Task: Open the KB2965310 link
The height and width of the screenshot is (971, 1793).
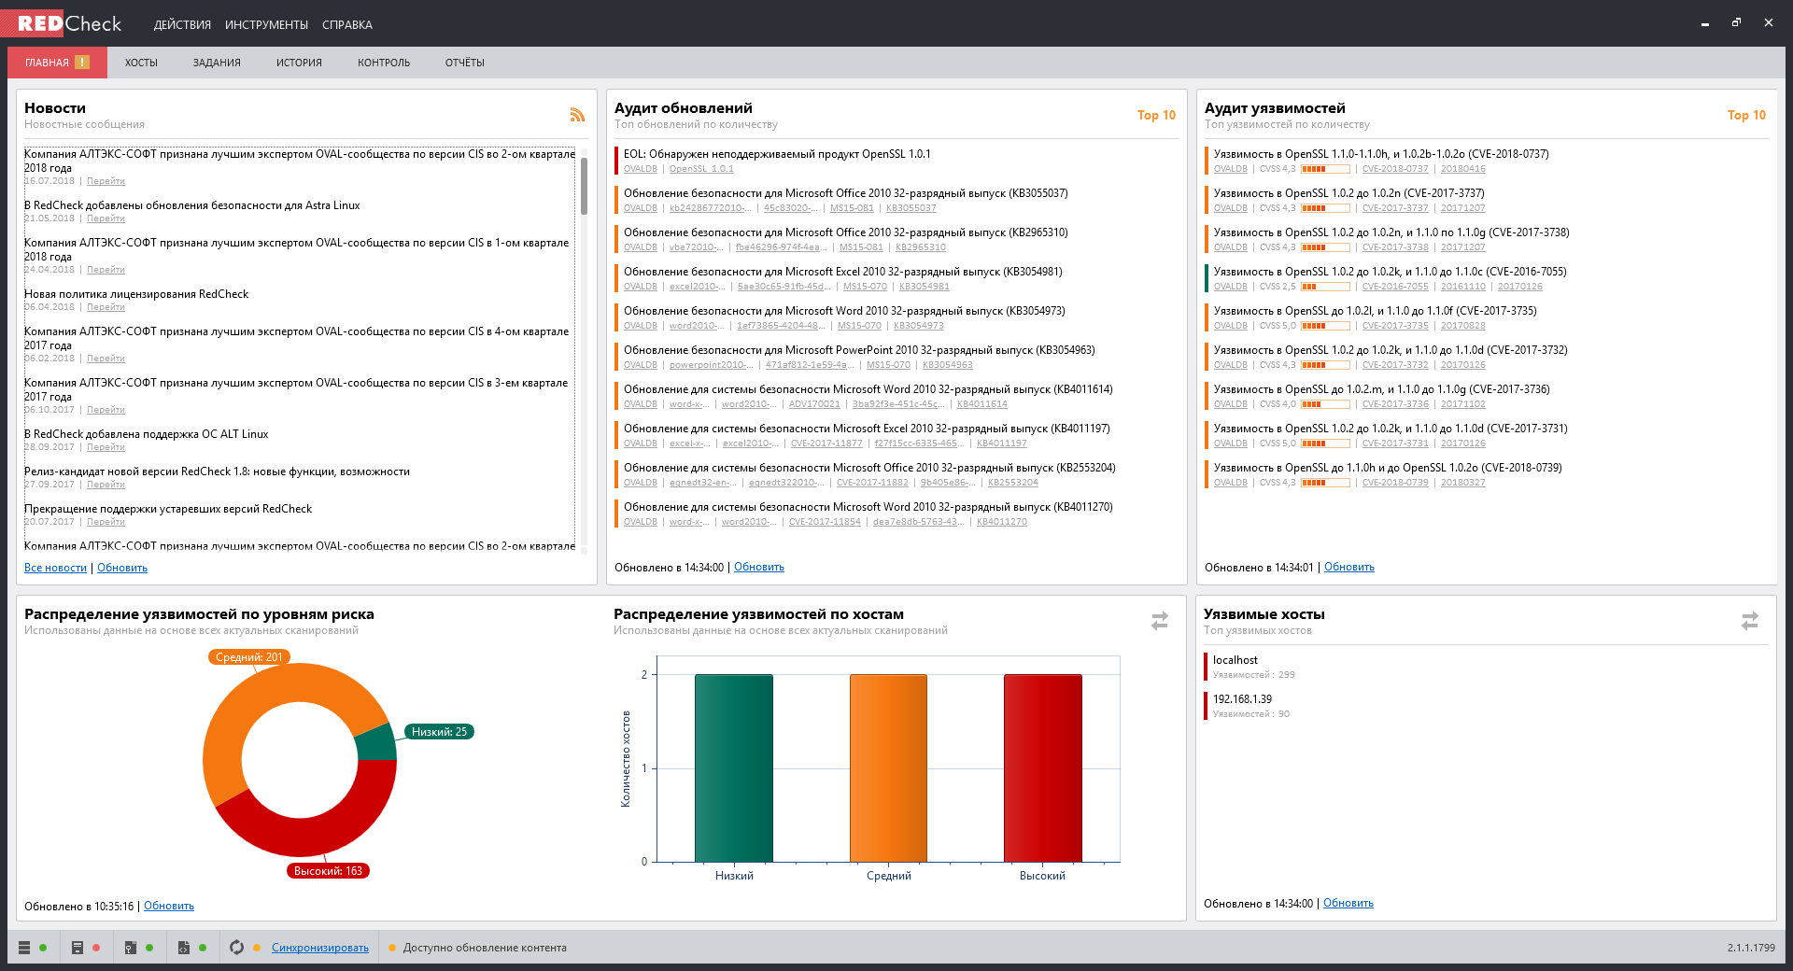Action: (921, 247)
